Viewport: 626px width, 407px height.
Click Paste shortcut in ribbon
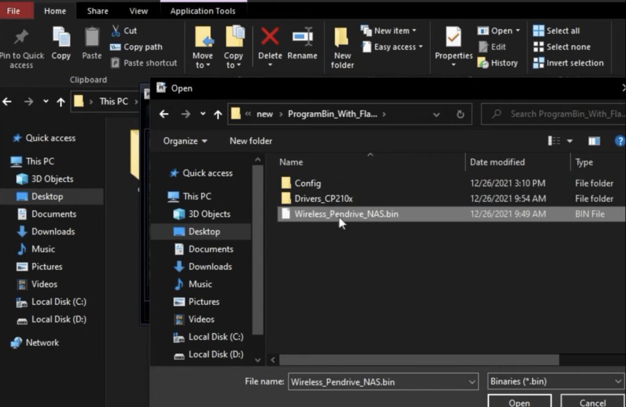click(144, 63)
